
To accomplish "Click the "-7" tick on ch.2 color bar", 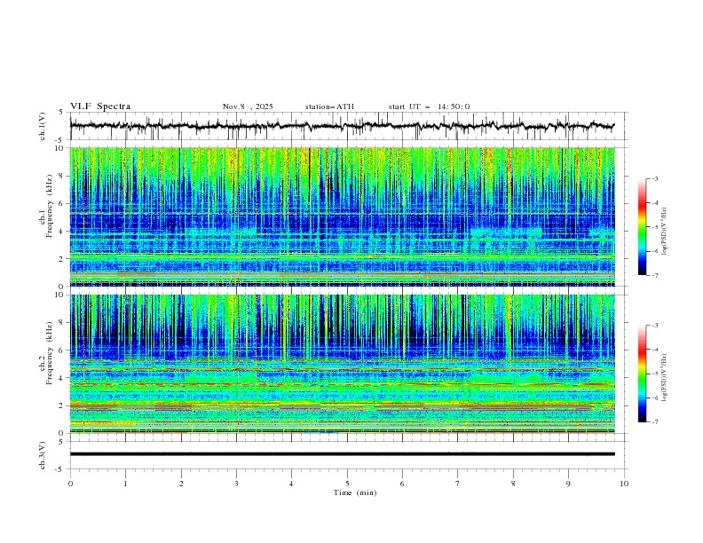I will click(x=655, y=422).
